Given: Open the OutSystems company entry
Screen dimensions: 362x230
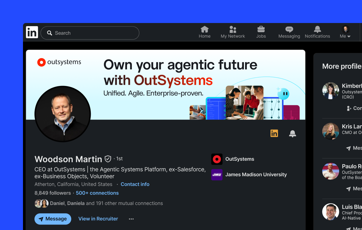Looking at the screenshot, I should 233,159.
